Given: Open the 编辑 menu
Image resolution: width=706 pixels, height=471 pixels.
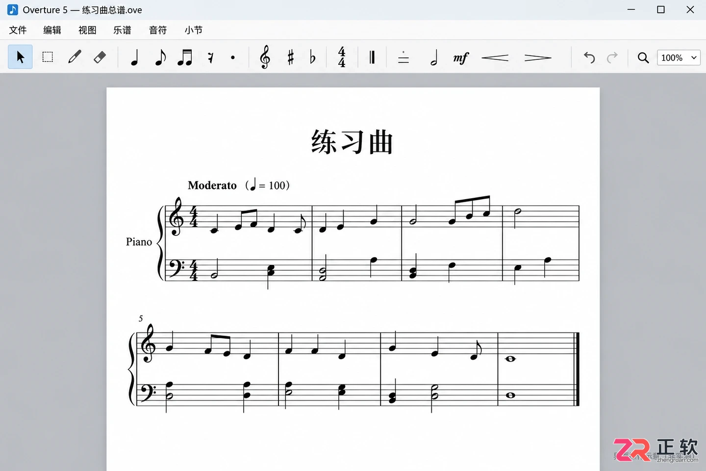Looking at the screenshot, I should coord(52,30).
